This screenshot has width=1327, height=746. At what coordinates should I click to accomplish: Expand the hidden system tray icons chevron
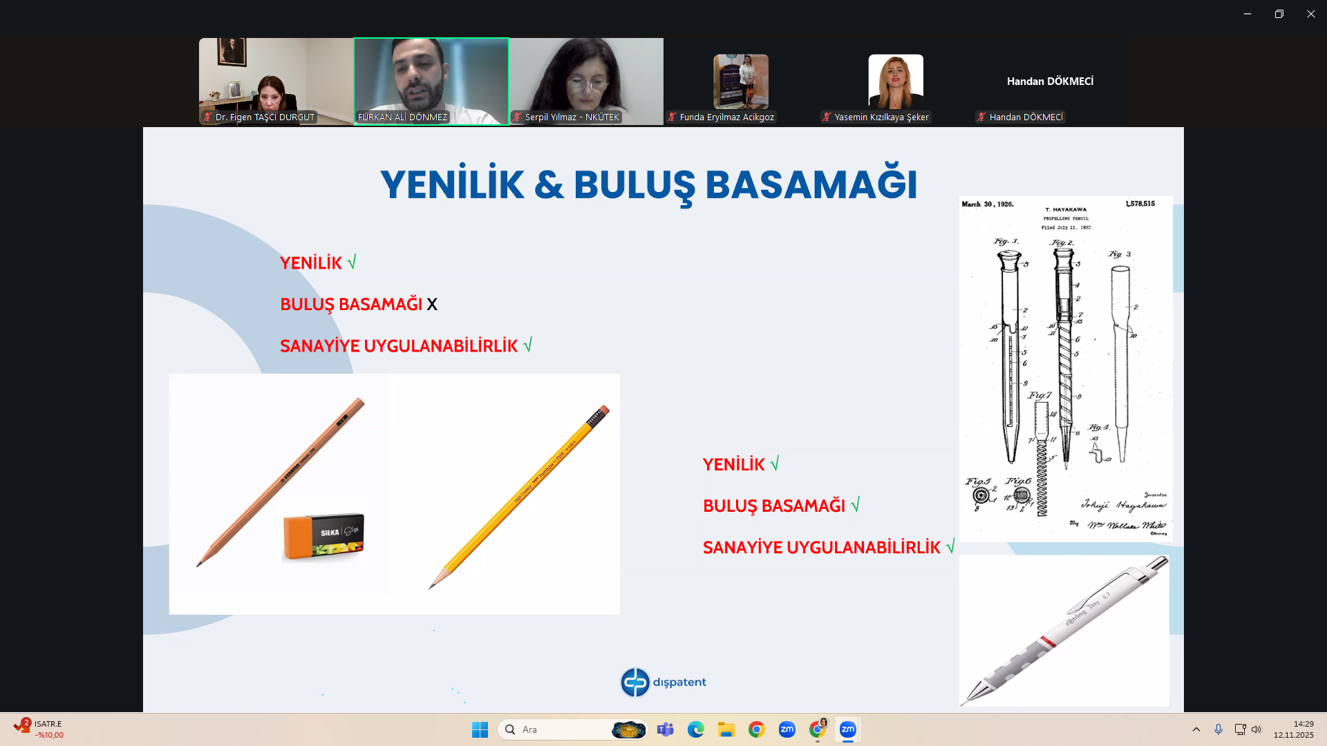tap(1196, 729)
